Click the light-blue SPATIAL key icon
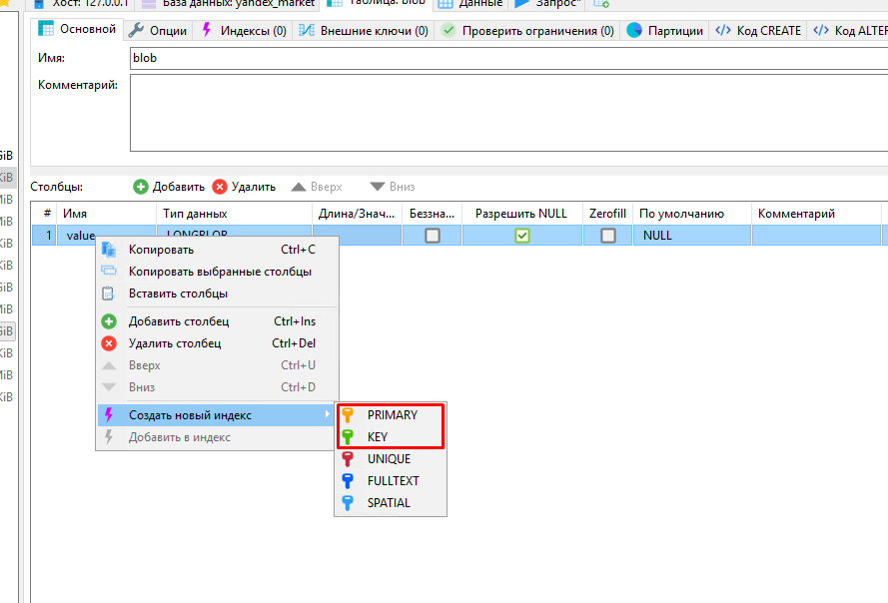This screenshot has height=603, width=888. (348, 503)
